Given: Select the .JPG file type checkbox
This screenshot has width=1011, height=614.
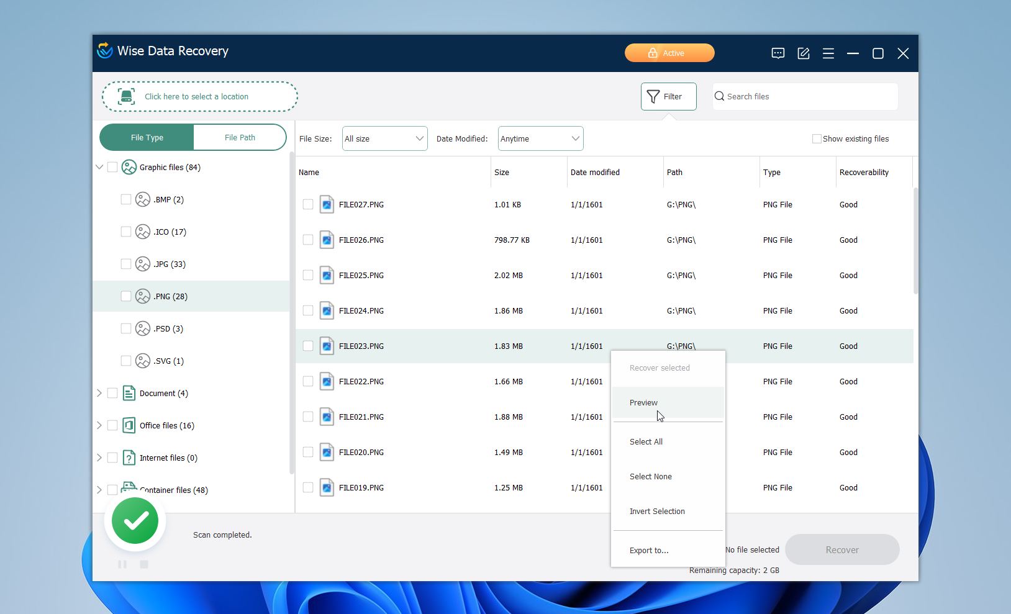Looking at the screenshot, I should (x=125, y=264).
